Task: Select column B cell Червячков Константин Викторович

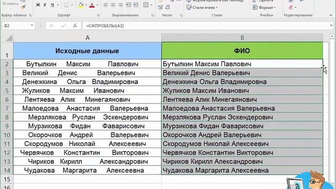Action: click(242, 153)
